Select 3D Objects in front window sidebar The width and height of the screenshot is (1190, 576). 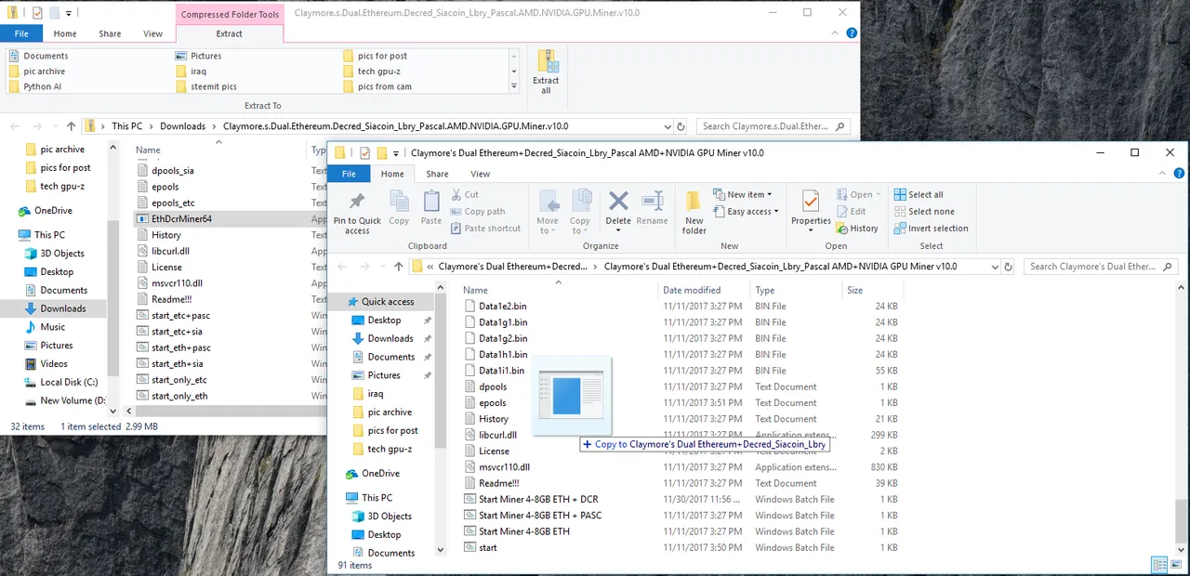pyautogui.click(x=390, y=517)
